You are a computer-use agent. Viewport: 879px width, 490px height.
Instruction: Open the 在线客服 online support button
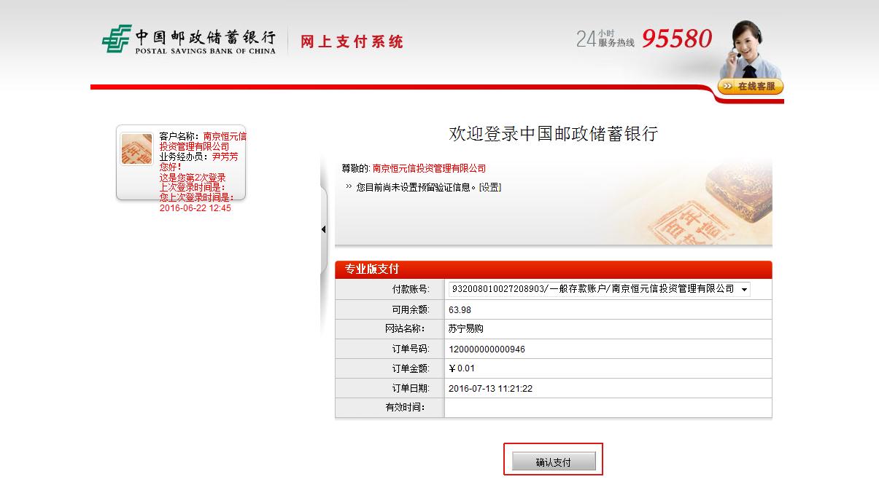751,87
